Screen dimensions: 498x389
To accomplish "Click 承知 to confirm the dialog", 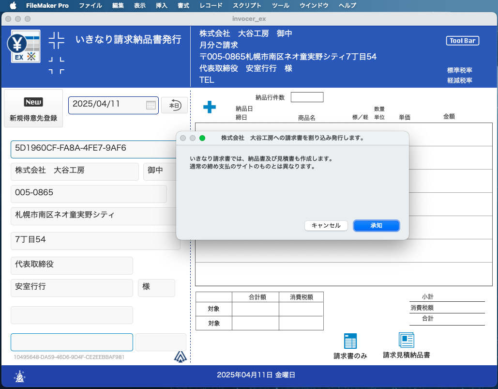I will point(376,226).
